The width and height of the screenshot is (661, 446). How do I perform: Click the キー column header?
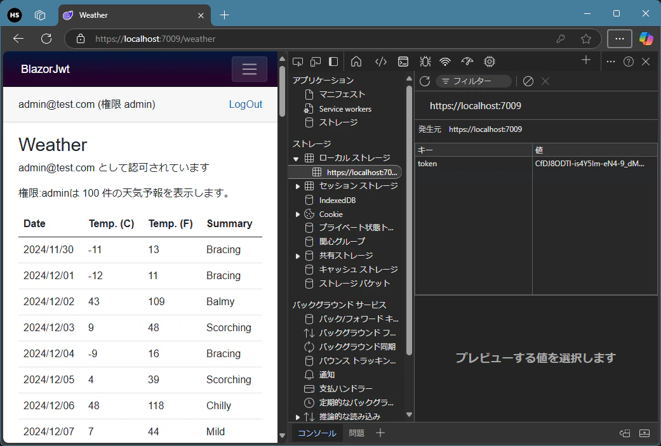click(474, 150)
